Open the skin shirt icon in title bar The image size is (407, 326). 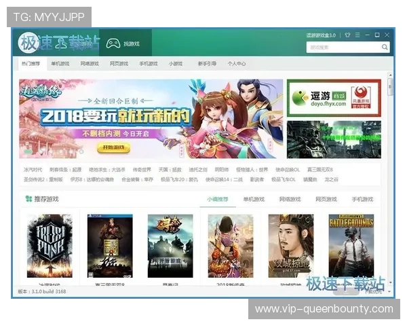(x=347, y=35)
